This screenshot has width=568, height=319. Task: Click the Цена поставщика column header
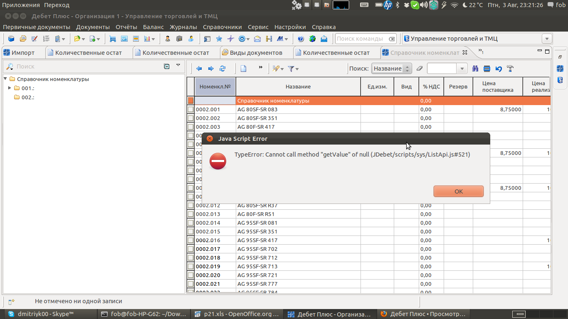[x=498, y=86]
